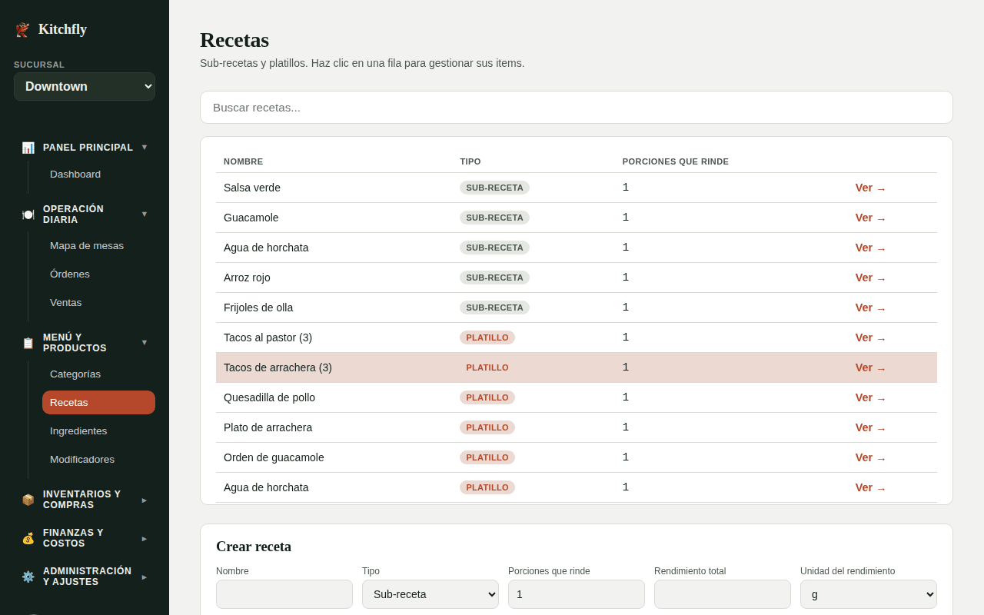The image size is (984, 615).
Task: Click the Administración y Ajustes gear icon
Action: 28,577
